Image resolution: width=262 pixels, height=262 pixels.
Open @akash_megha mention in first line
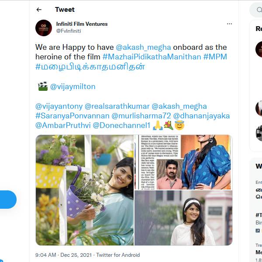[x=147, y=47]
